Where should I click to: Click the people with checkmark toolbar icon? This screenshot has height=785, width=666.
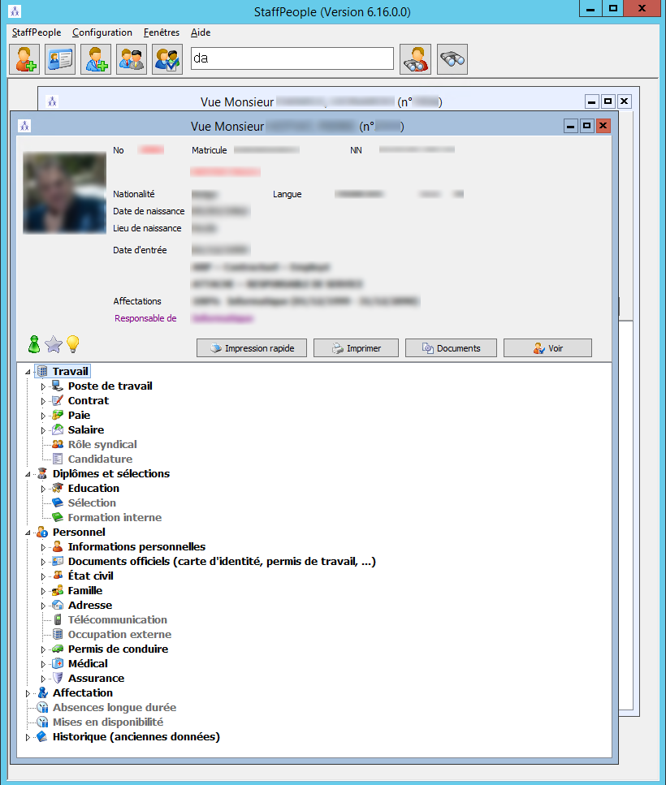click(x=167, y=59)
